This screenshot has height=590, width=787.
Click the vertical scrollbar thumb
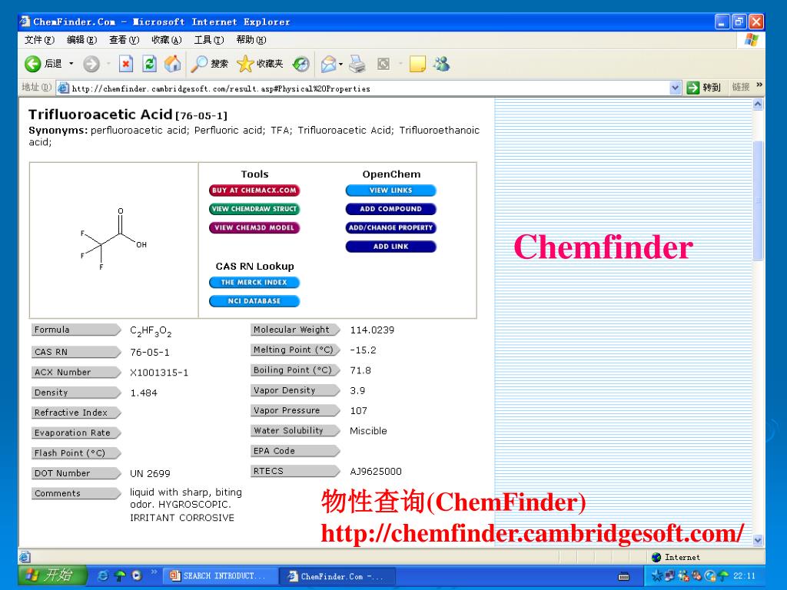[x=758, y=201]
